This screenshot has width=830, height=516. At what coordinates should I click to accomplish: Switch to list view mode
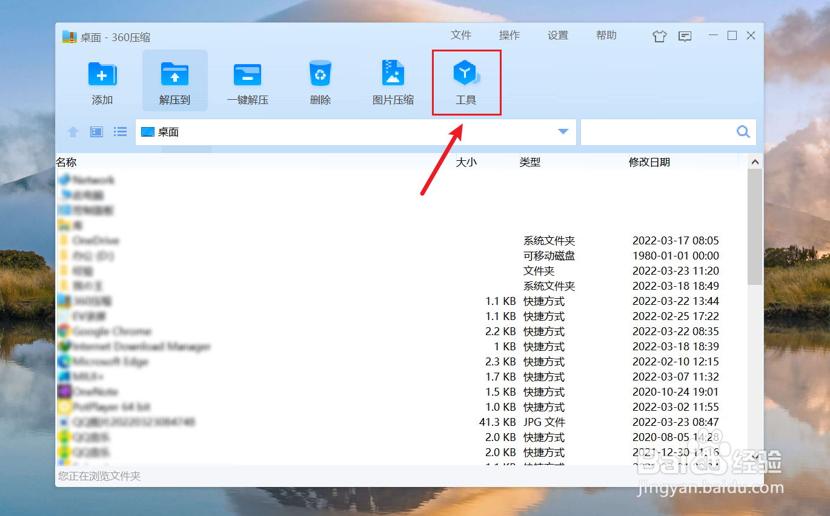click(119, 132)
